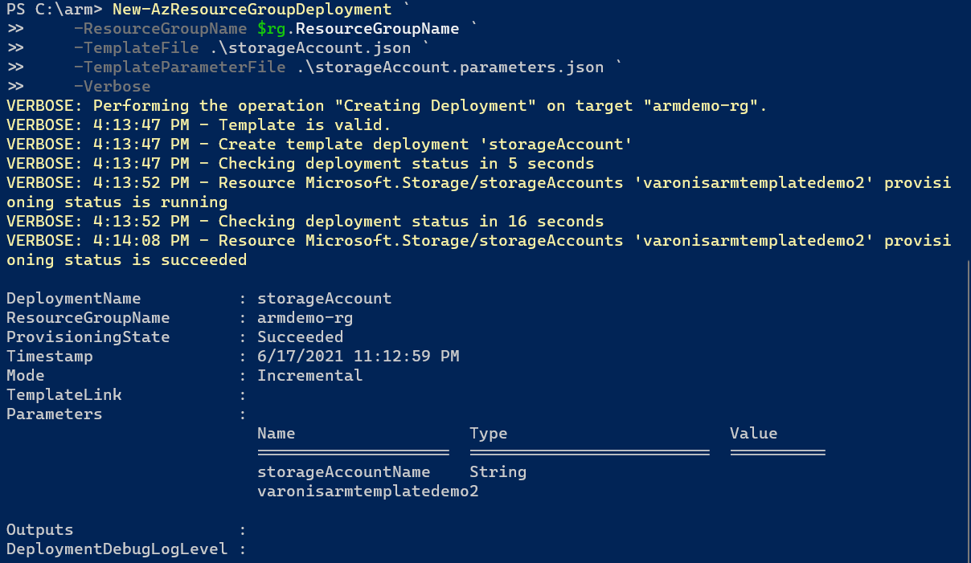This screenshot has width=971, height=563.
Task: Click the New-AzResourceGroupDeployment command text
Action: [252, 10]
